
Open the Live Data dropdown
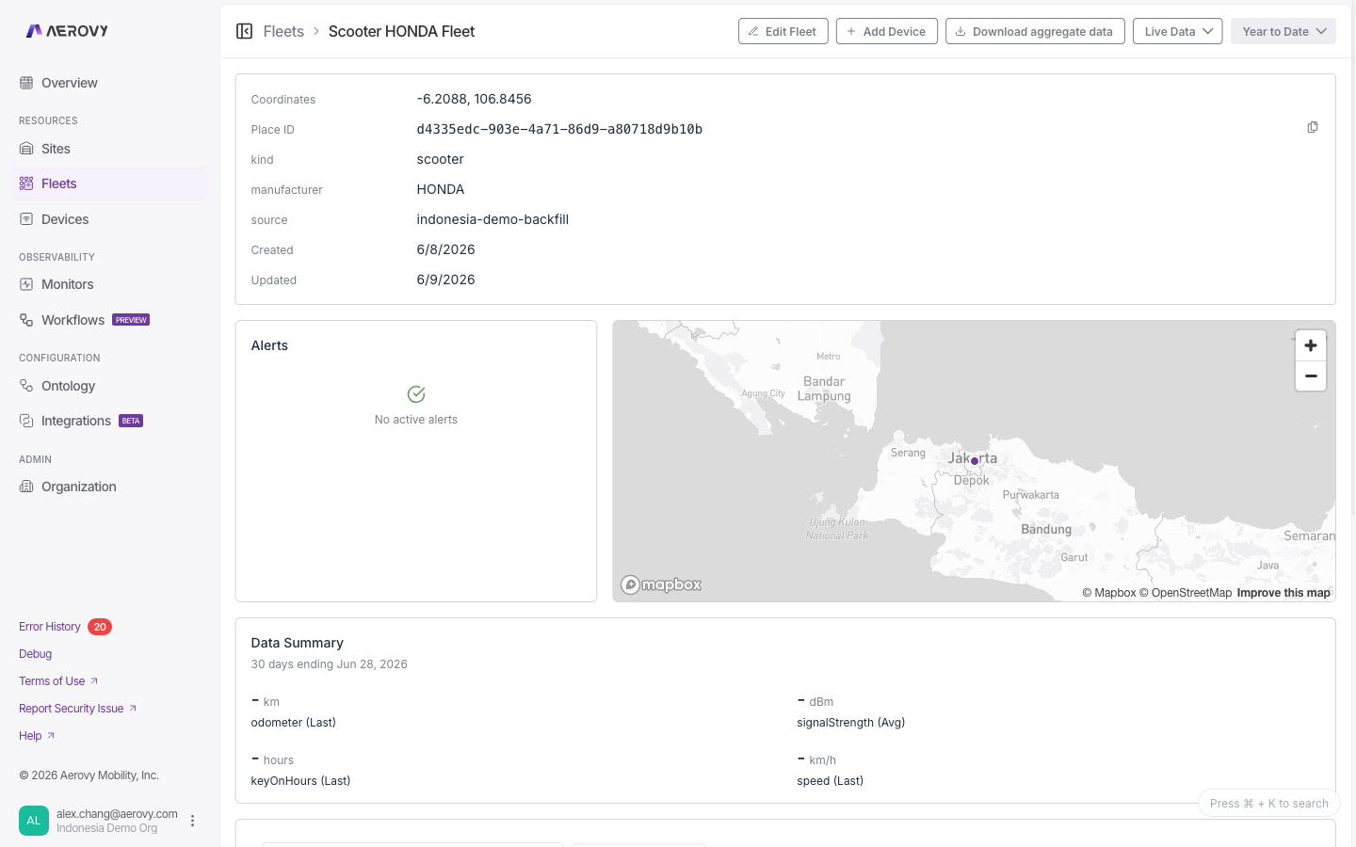(1178, 31)
